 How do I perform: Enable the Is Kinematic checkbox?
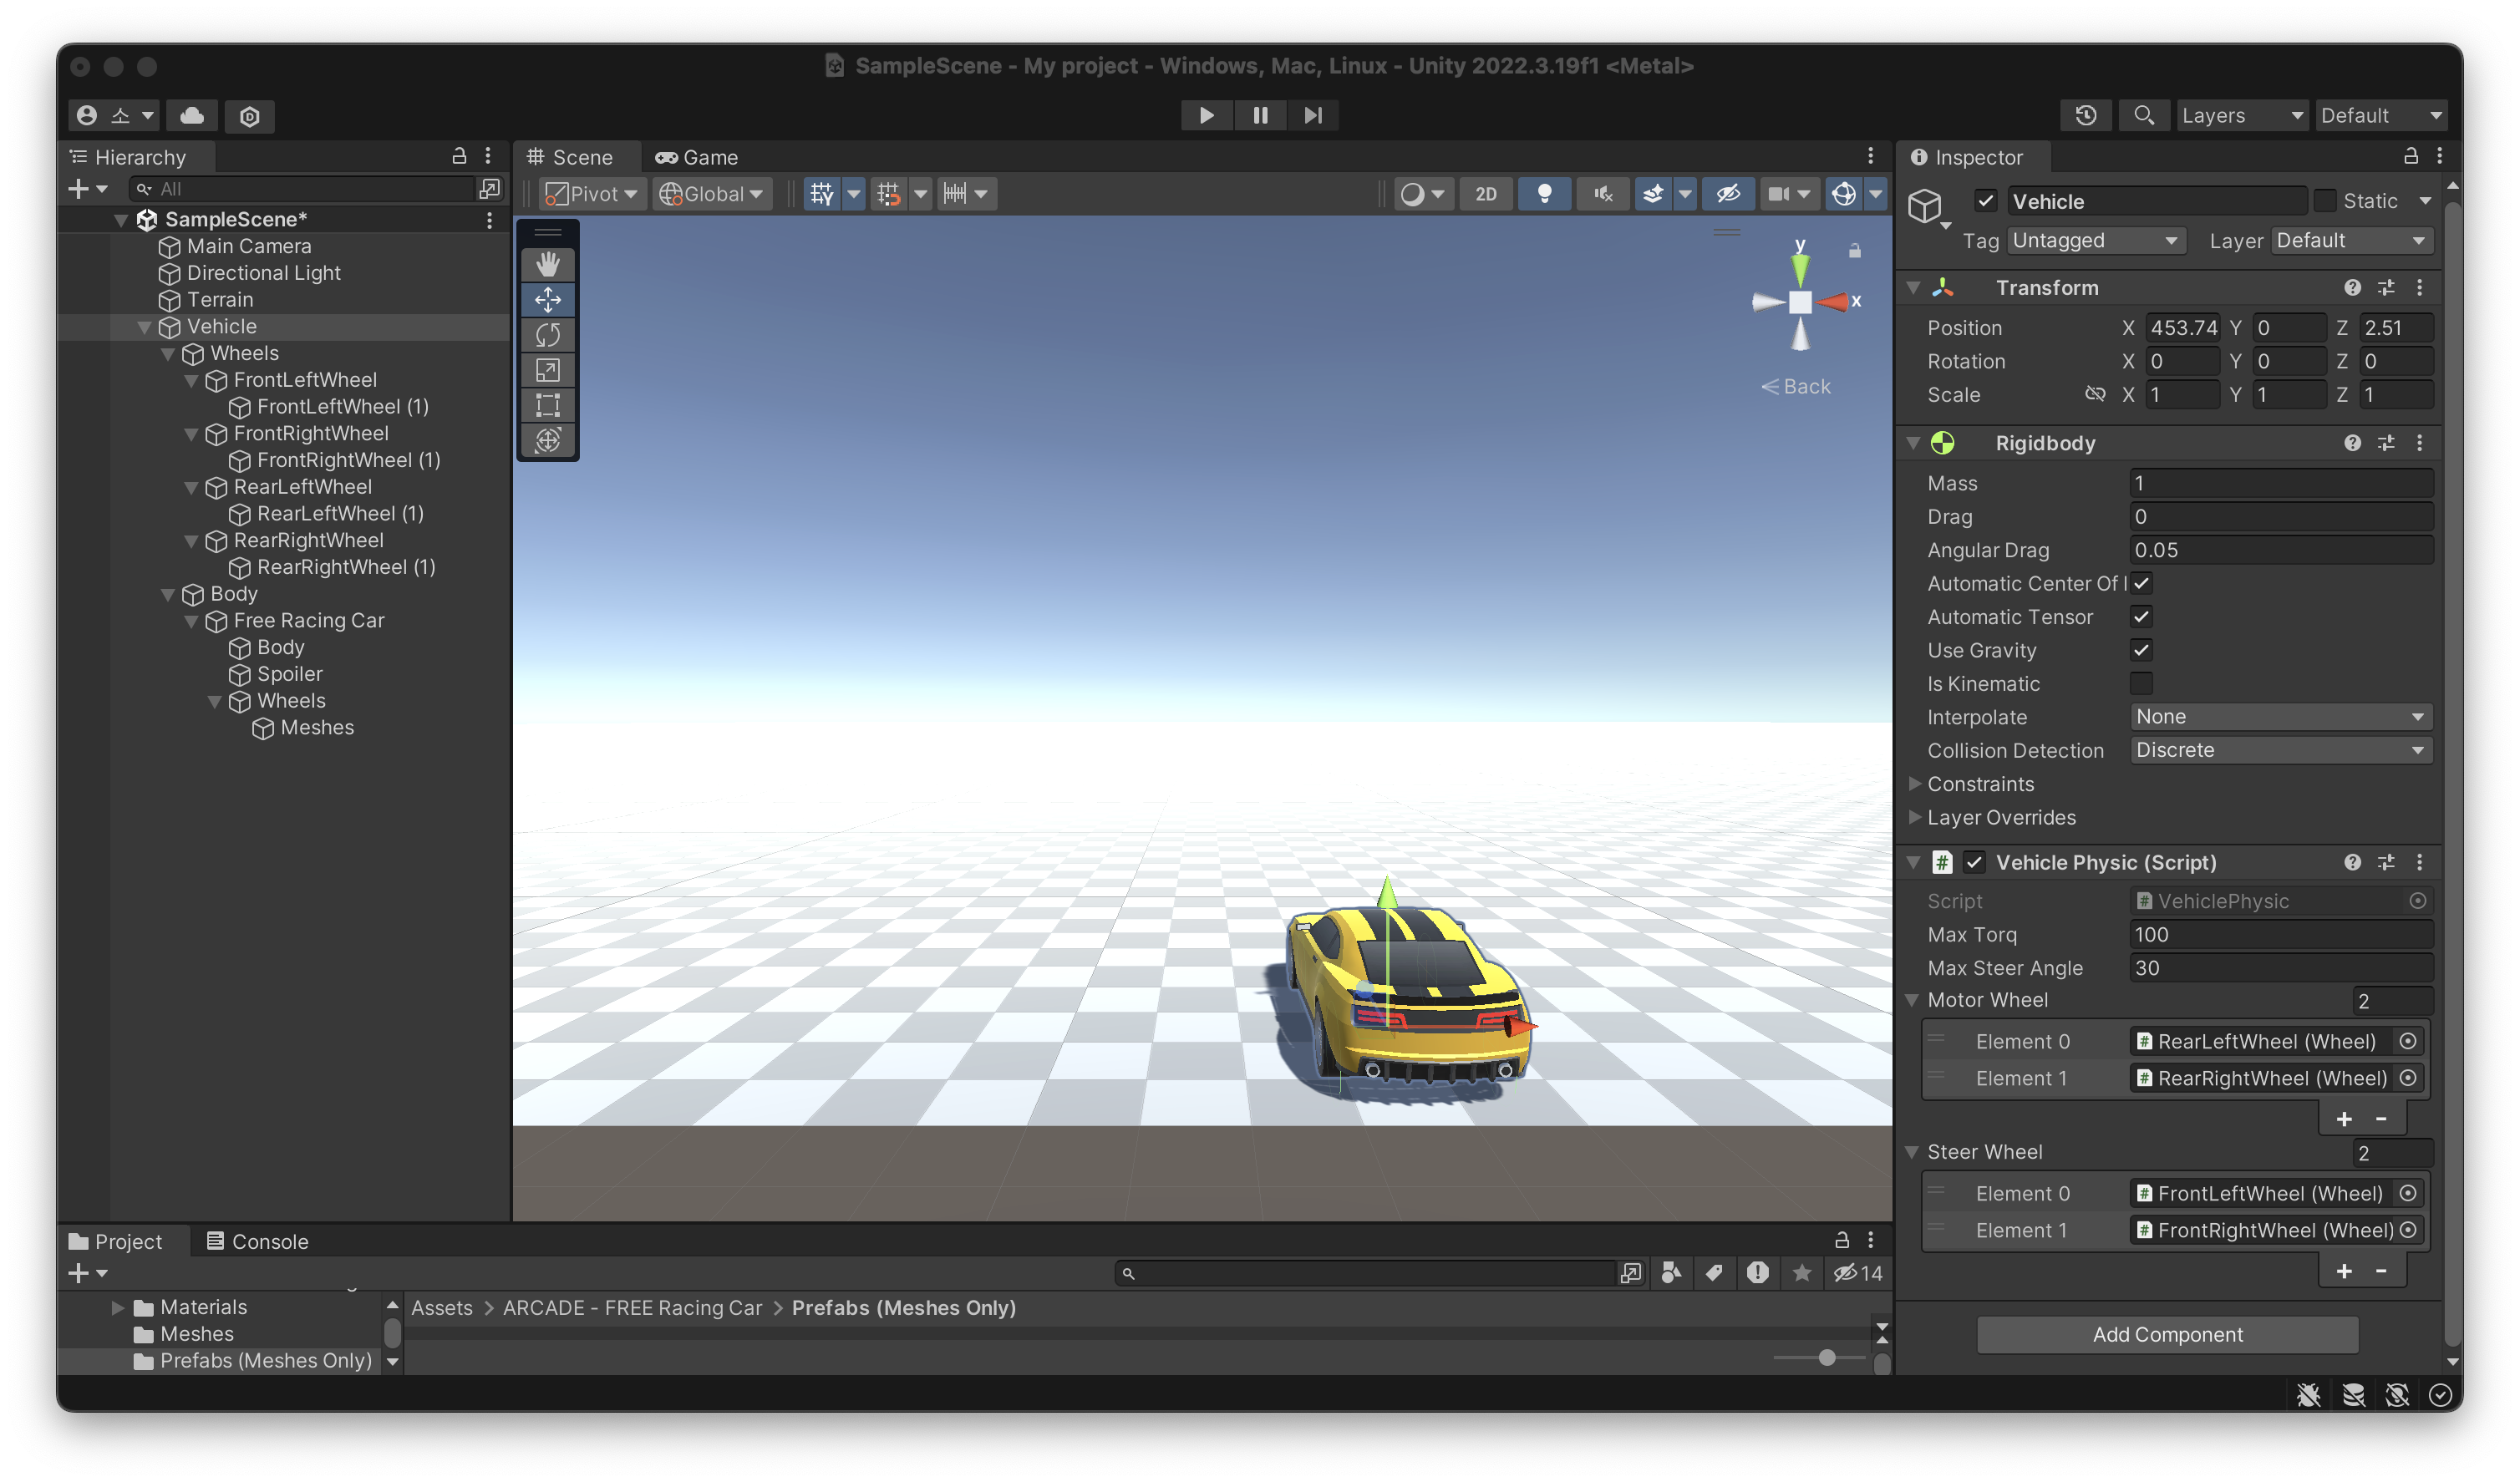(2141, 684)
